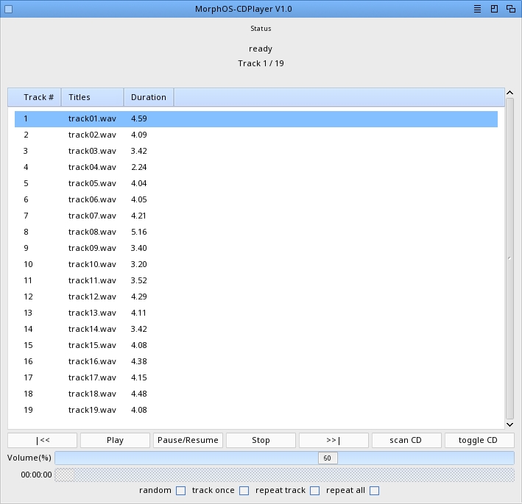Select track19.wav in the list
This screenshot has width=522, height=504.
point(256,410)
